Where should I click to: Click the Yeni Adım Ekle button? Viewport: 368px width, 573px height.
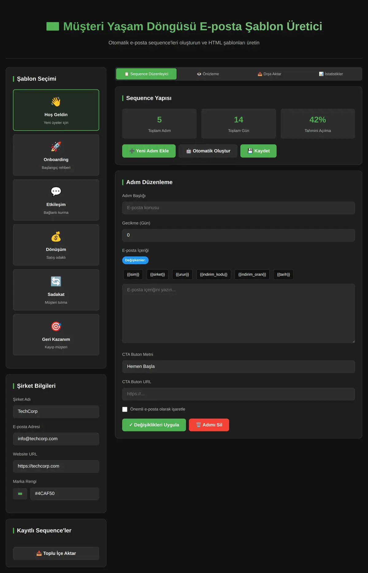(149, 151)
